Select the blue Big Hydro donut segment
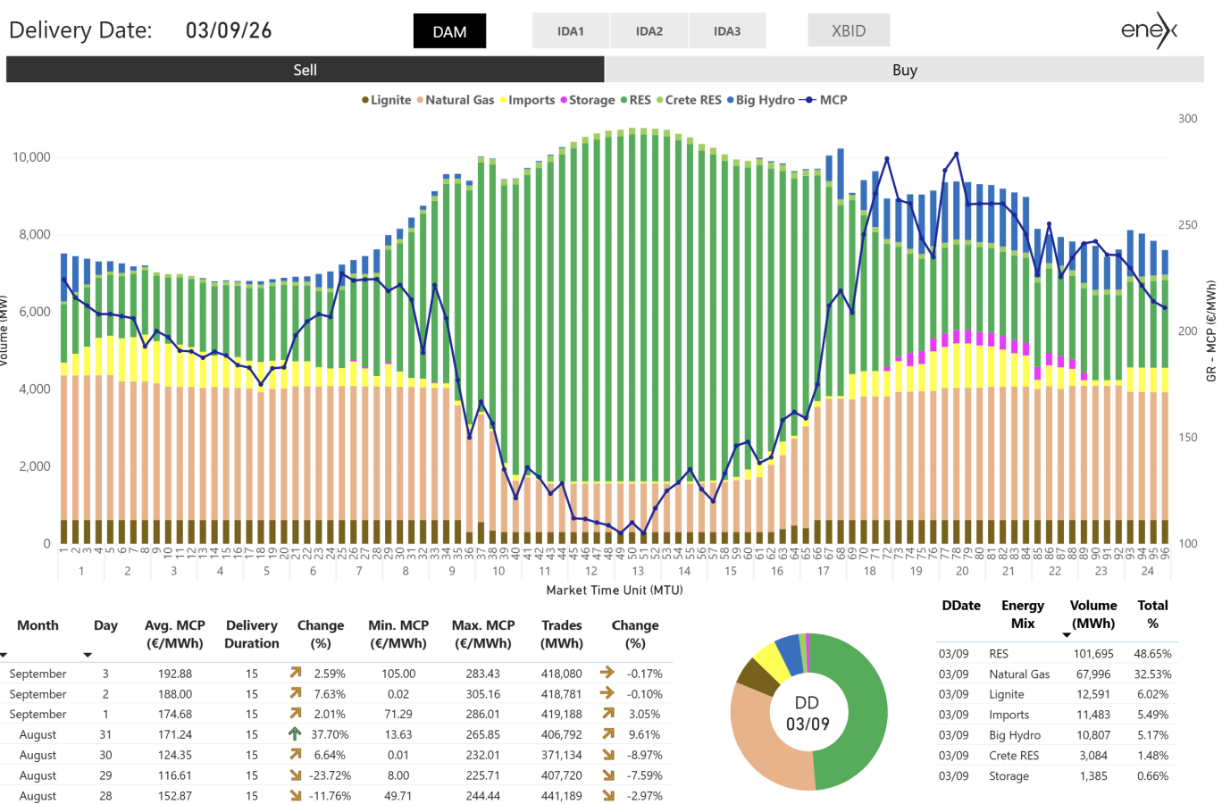Image resolution: width=1222 pixels, height=804 pixels. click(790, 649)
